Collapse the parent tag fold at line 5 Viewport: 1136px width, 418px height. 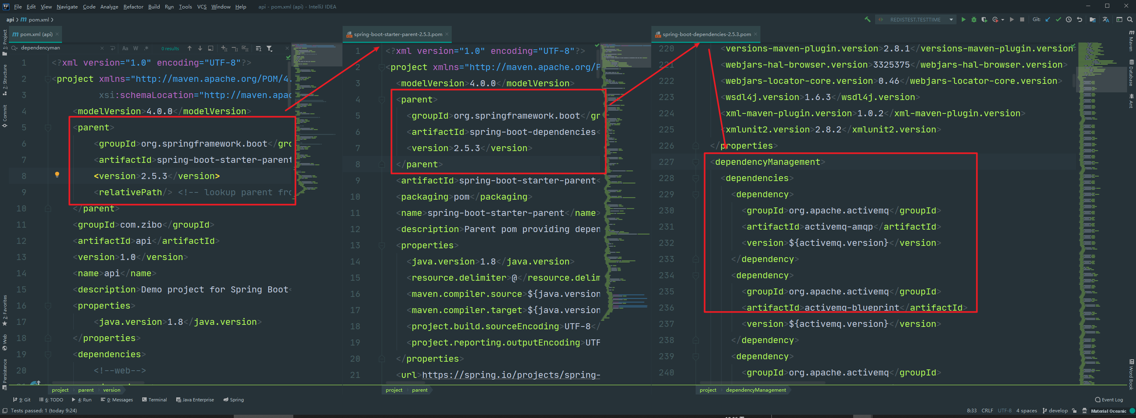pyautogui.click(x=48, y=128)
